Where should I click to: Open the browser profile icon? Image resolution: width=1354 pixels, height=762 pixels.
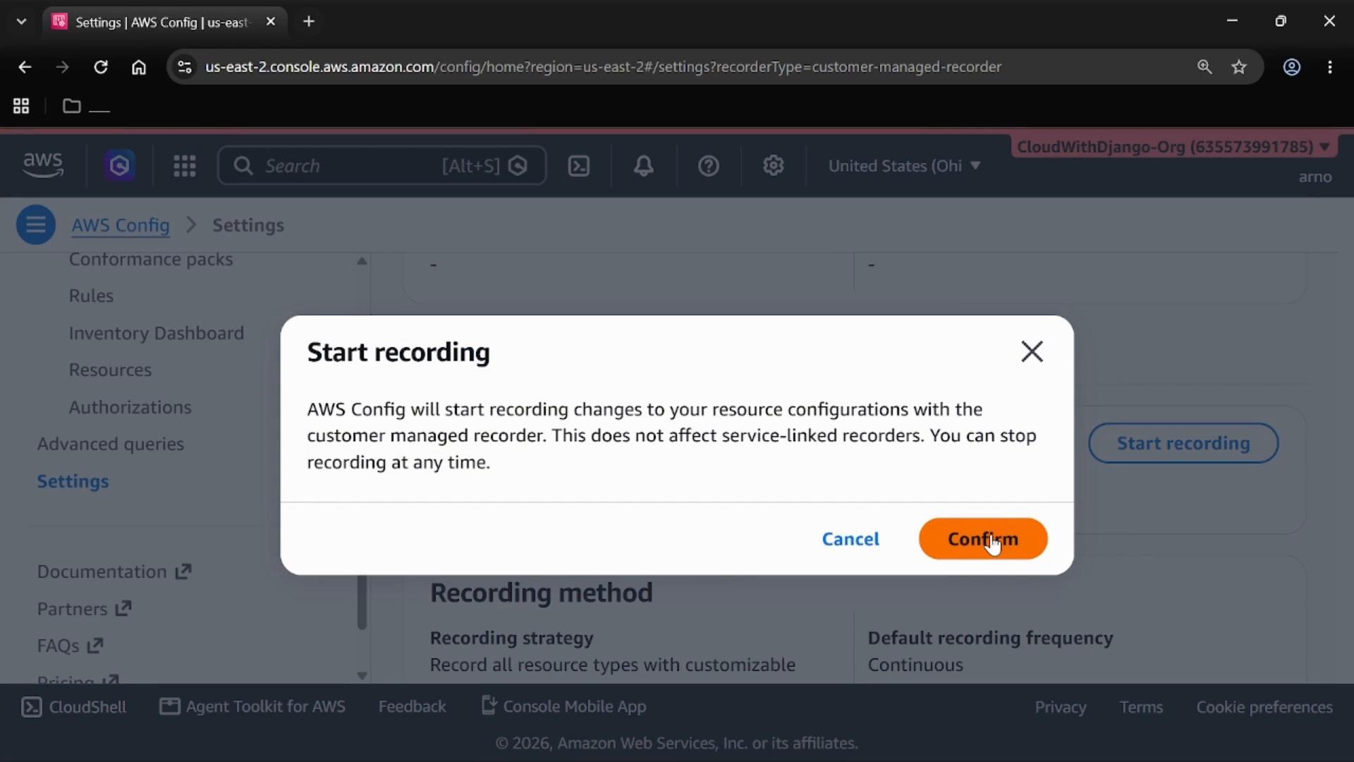tap(1292, 67)
